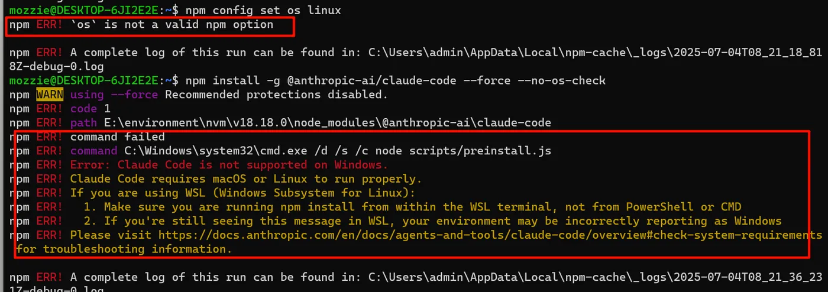Viewport: 828px width, 292px height.
Task: Click the 'If you are using WSL' line
Action: click(x=243, y=193)
